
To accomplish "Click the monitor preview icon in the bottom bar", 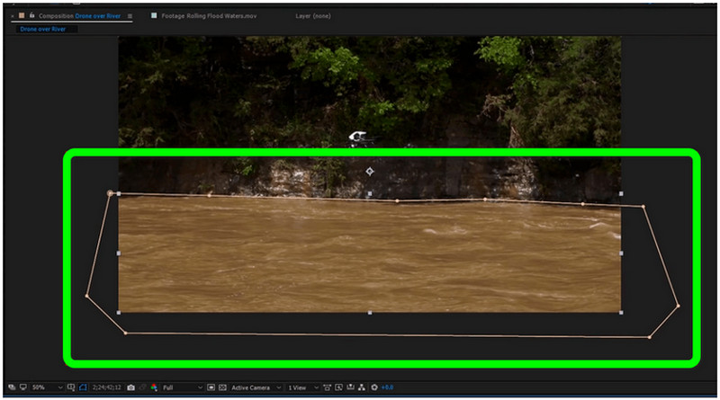I will point(23,387).
